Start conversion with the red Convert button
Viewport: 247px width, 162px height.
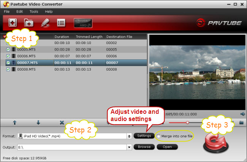[x=216, y=143]
